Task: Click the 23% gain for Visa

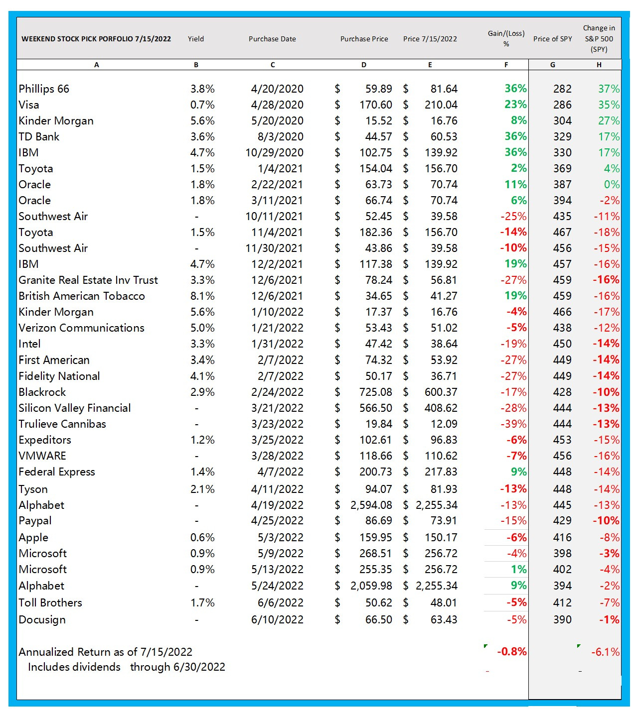Action: point(515,105)
